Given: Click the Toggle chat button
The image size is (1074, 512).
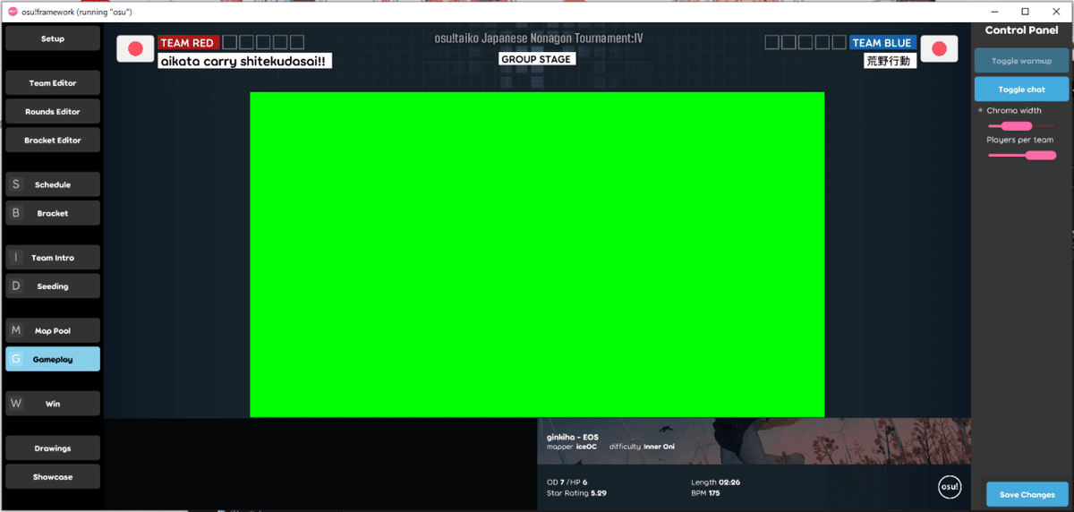Looking at the screenshot, I should [1021, 90].
